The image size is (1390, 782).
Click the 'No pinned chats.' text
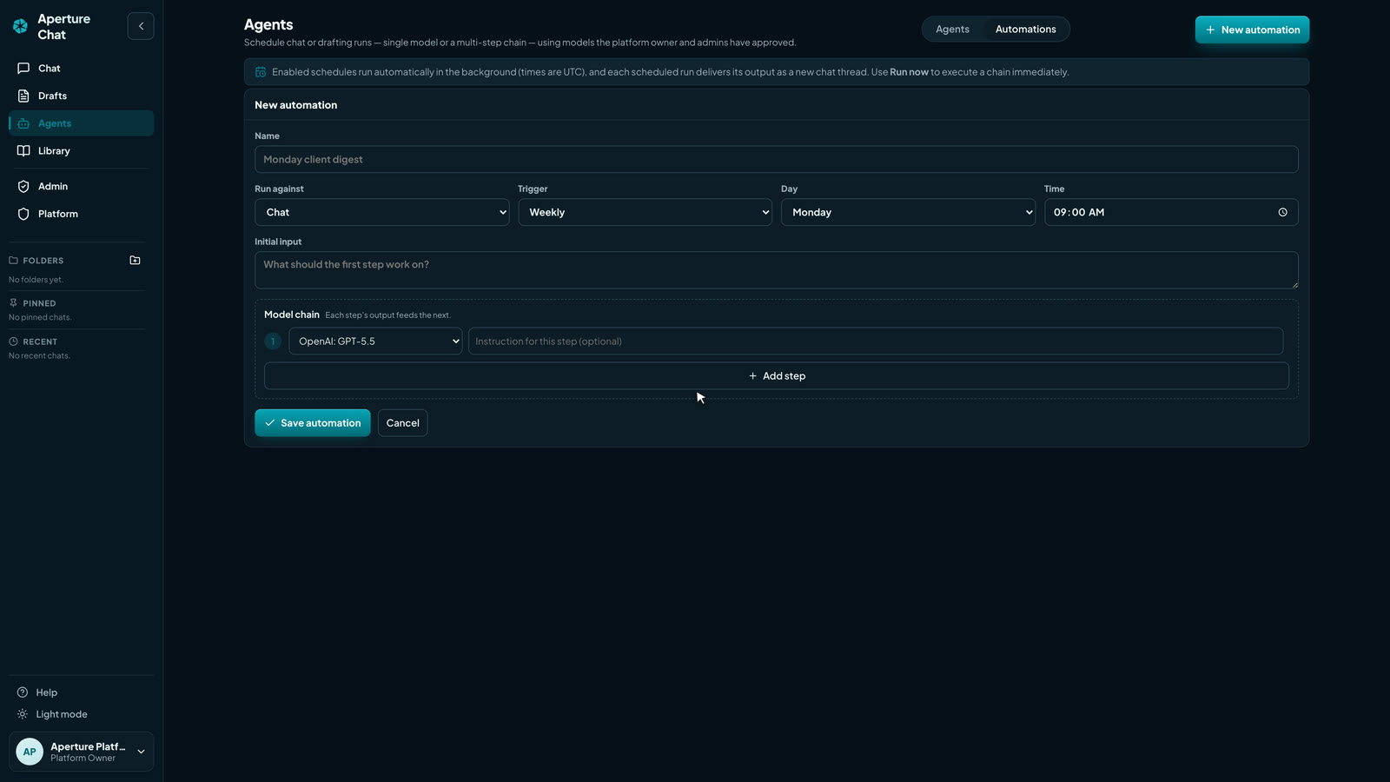(x=40, y=317)
